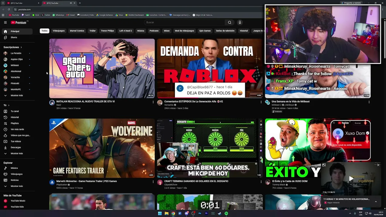Open Discord from the taskbar
This screenshot has width=386, height=217.
click(186, 213)
